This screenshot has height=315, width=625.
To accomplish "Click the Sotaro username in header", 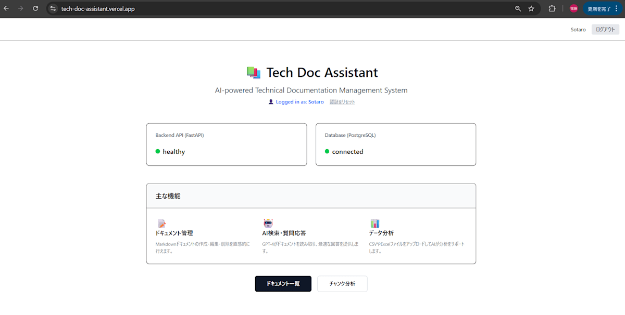I will tap(578, 30).
